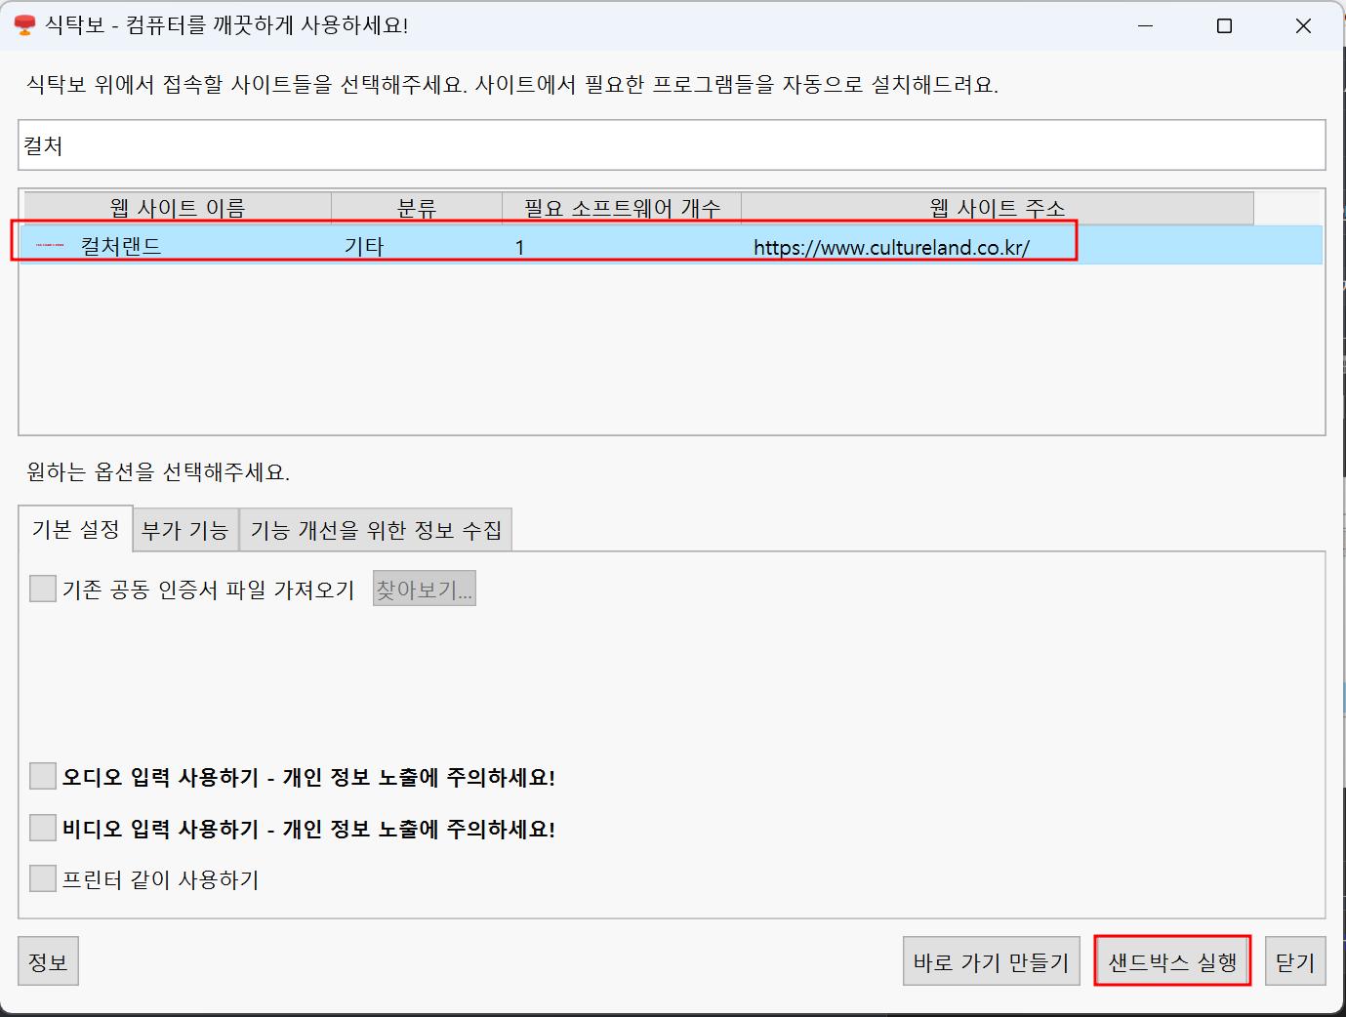The image size is (1346, 1017).
Task: Focus the site search field containing 컬처
Action: click(672, 145)
